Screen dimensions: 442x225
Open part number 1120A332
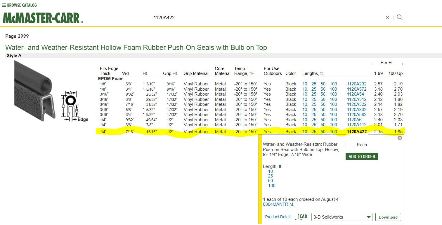point(357,110)
